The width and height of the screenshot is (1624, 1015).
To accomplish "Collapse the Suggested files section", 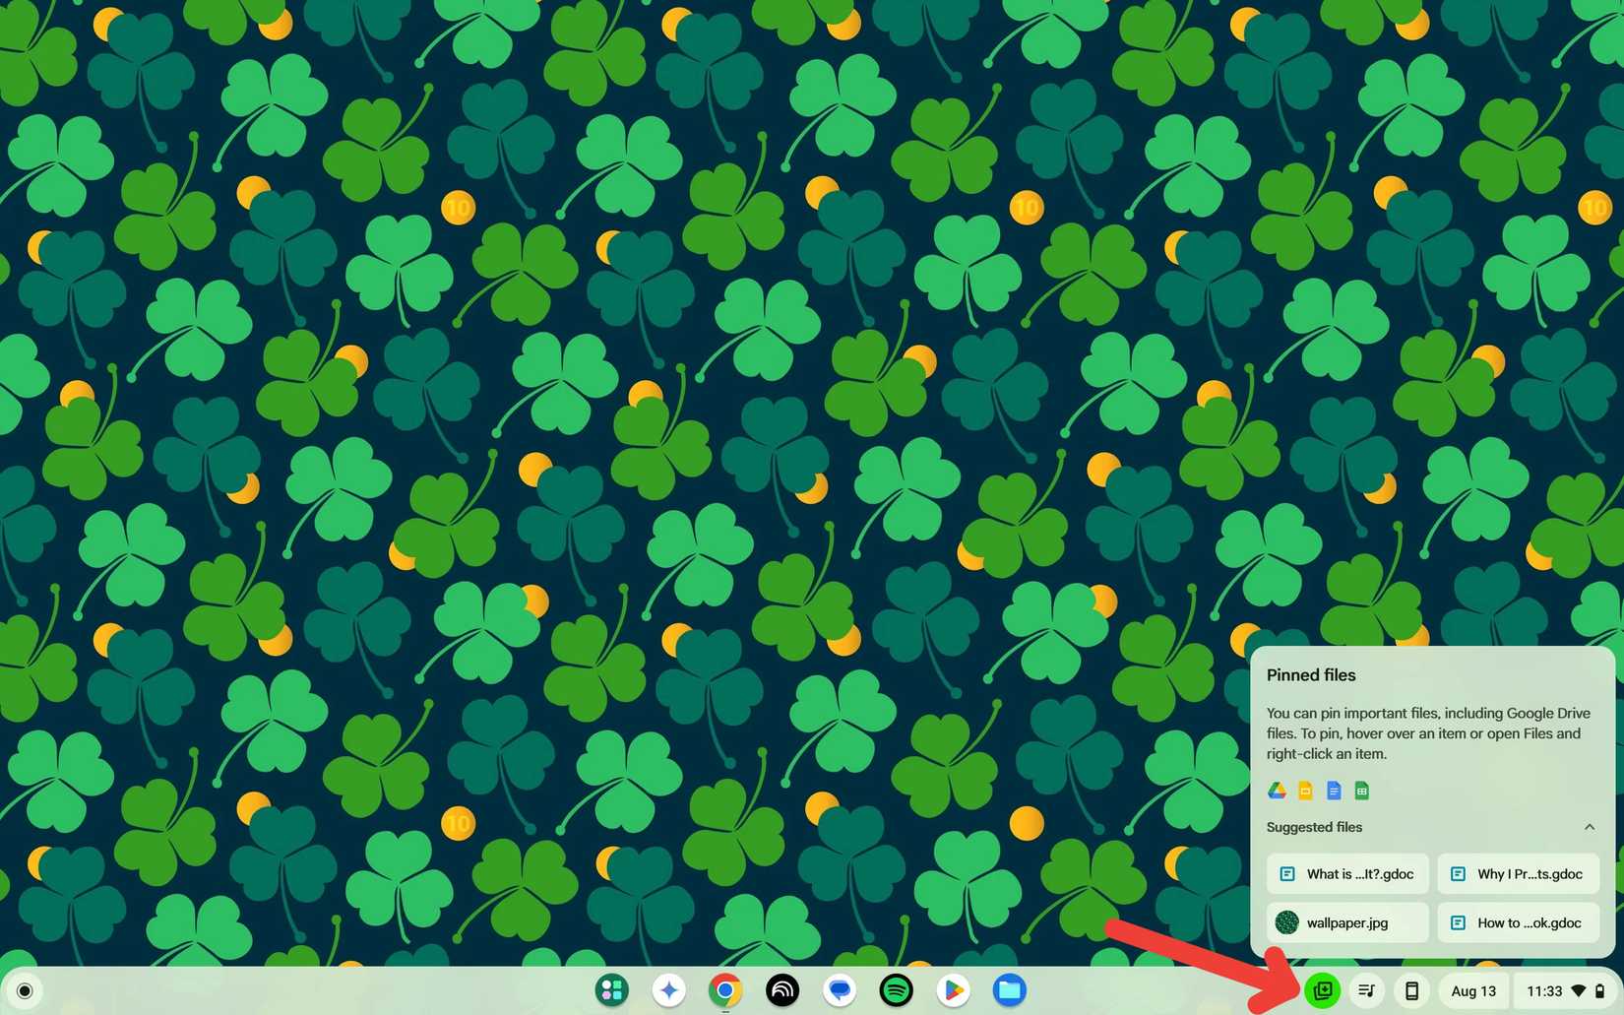I will 1589,827.
